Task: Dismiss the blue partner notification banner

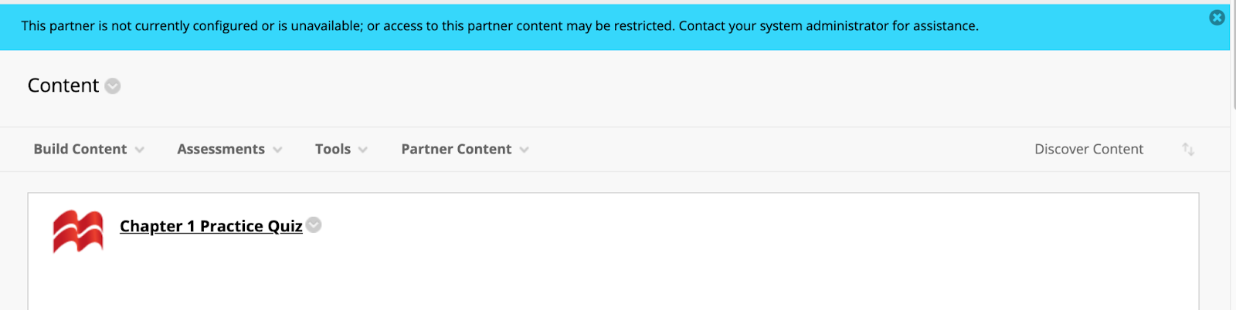Action: [1217, 17]
